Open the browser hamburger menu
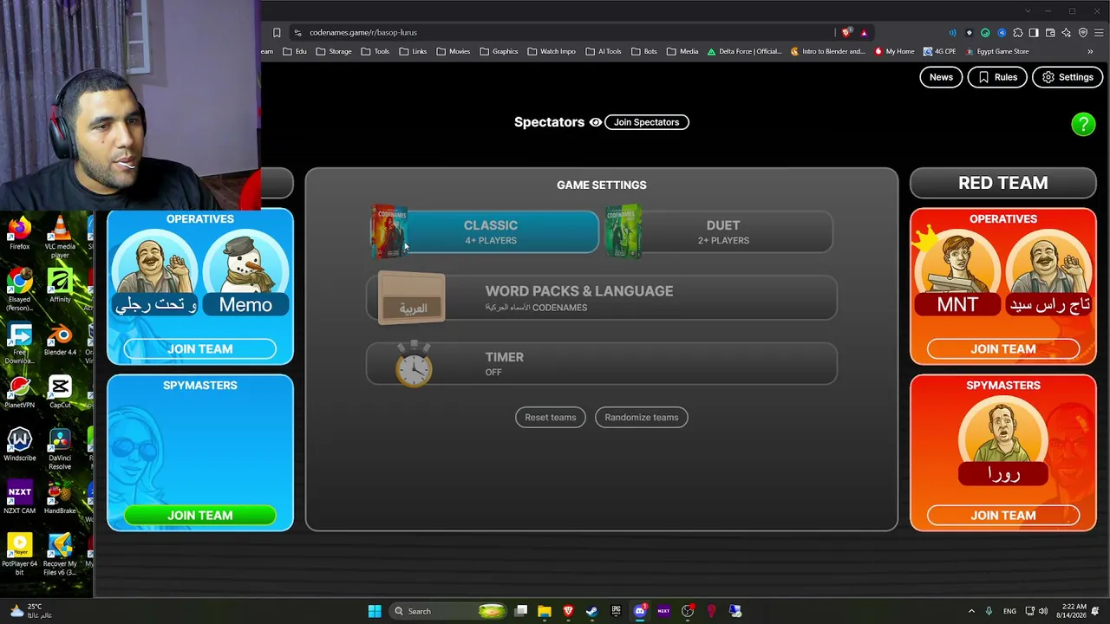Screen dimensions: 1110x624 [x=1099, y=33]
